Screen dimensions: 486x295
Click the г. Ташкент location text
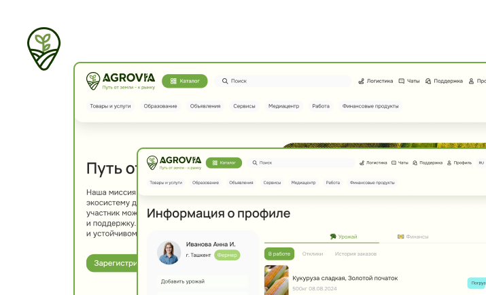coord(198,255)
